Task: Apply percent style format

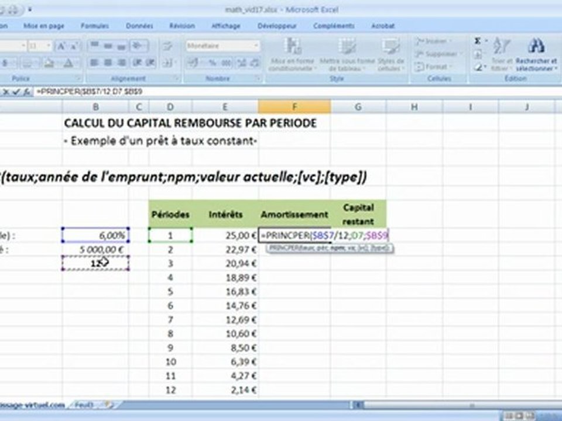Action: (x=213, y=63)
